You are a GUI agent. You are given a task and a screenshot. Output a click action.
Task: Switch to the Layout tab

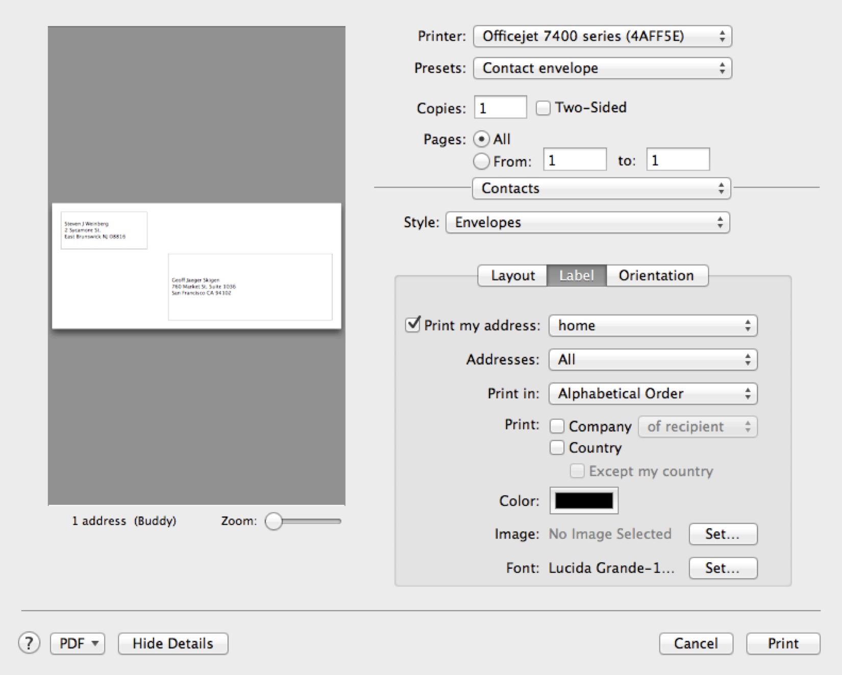(511, 276)
